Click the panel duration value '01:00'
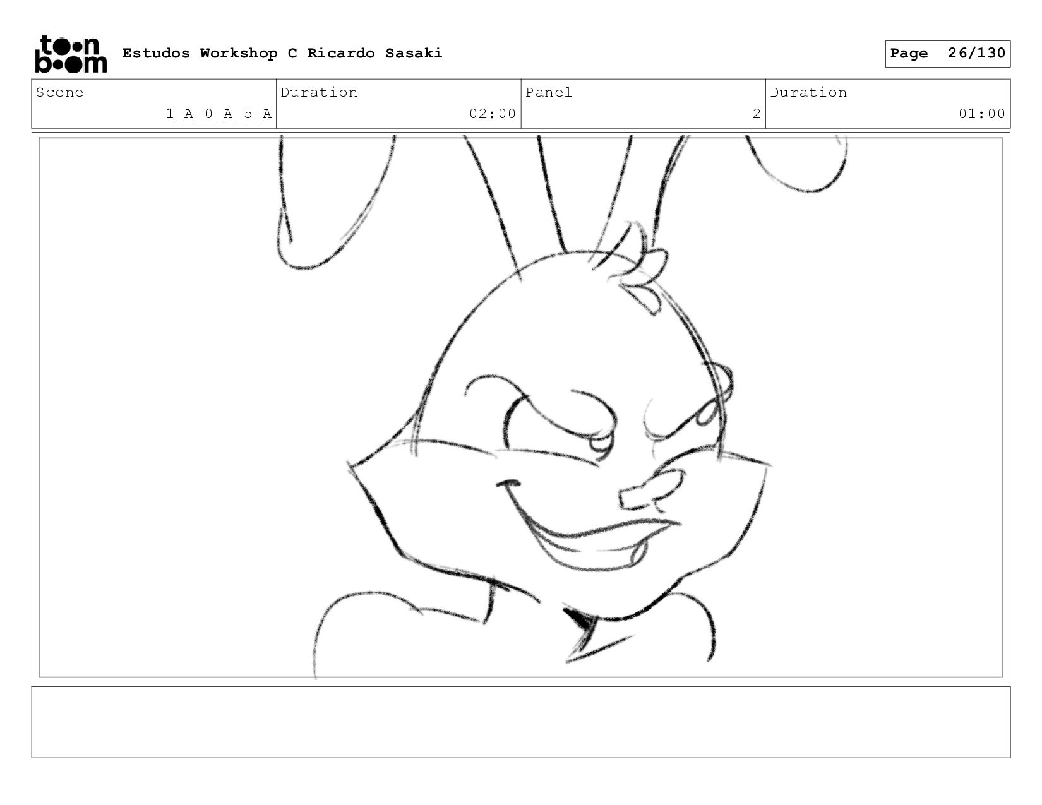Image resolution: width=1042 pixels, height=805 pixels. [x=982, y=114]
